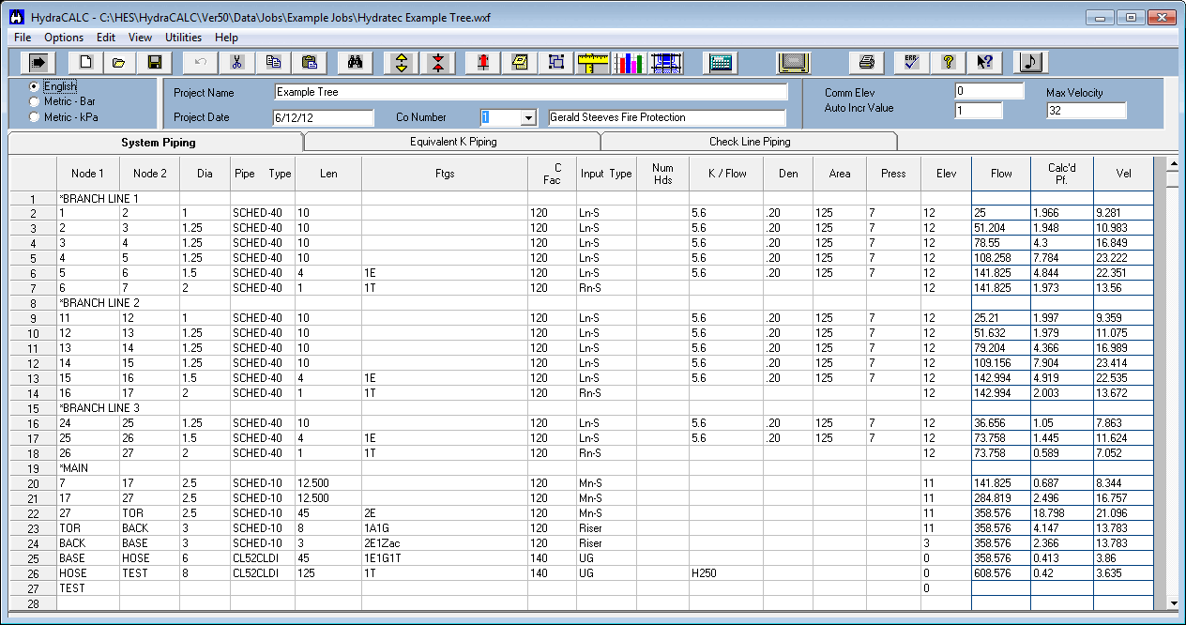This screenshot has width=1186, height=625.
Task: Click the New file toolbar icon
Action: tap(85, 62)
